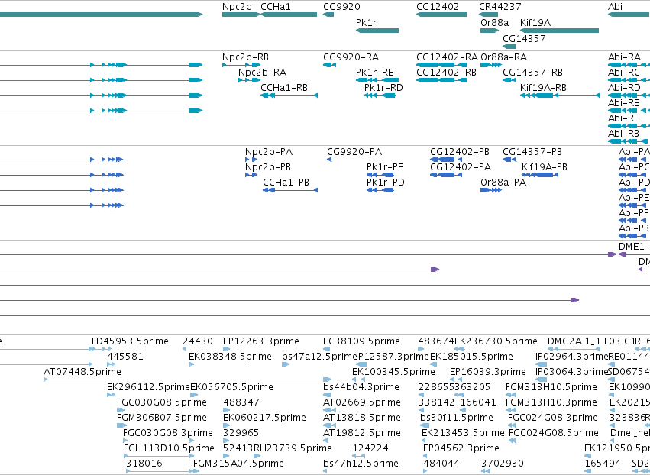Click the CG12402-PB protein label
Viewport: 650px width, 475px height.
(460, 152)
